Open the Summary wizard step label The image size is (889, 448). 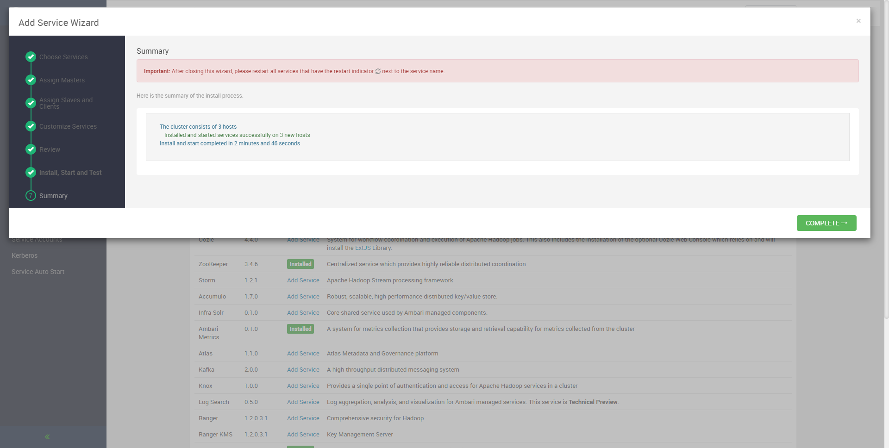53,196
